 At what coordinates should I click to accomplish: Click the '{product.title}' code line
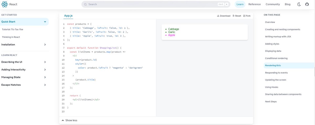[85, 80]
